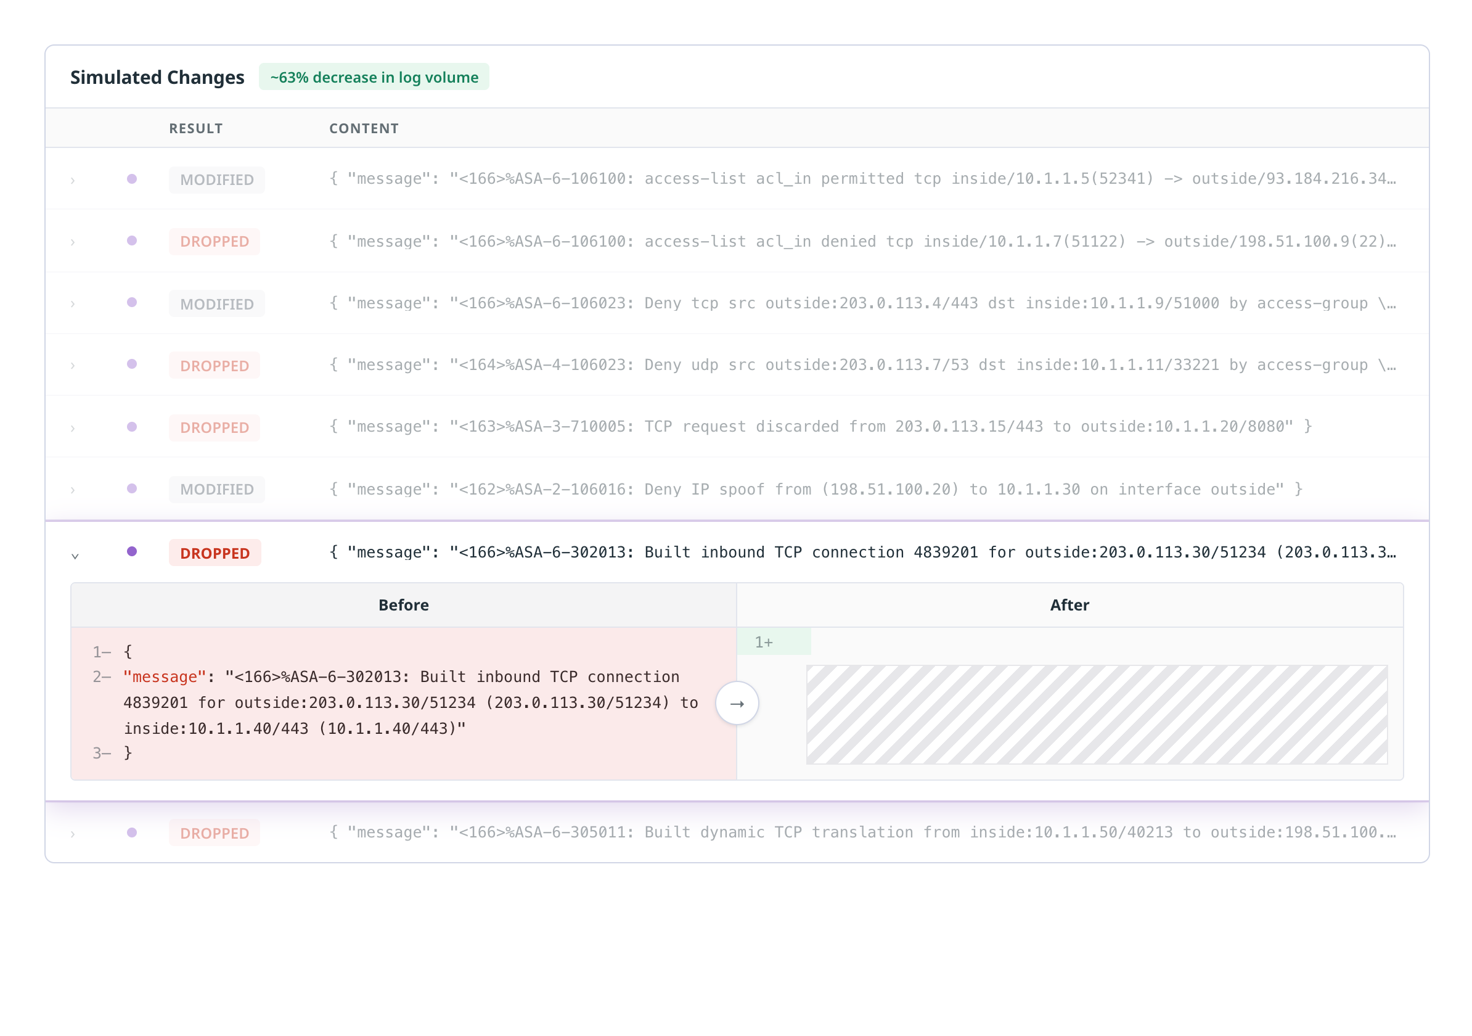Expand the ASA-6-106100 permitted tcp row
The width and height of the screenshot is (1472, 1036).
(73, 180)
